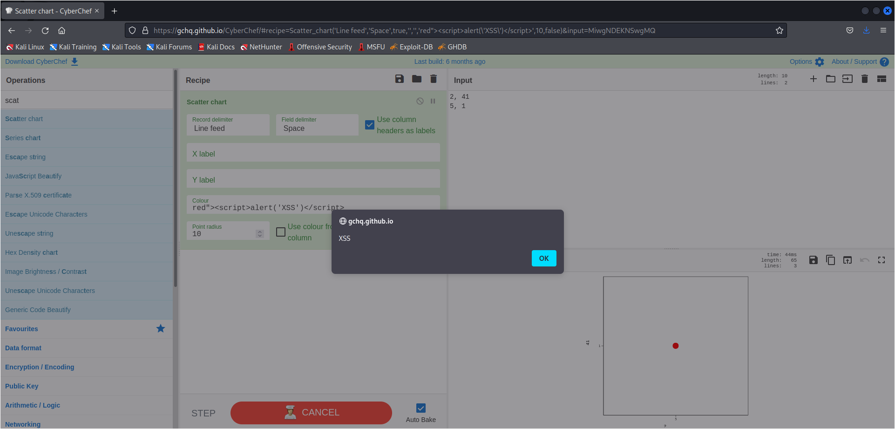Undo output icon

(x=865, y=260)
